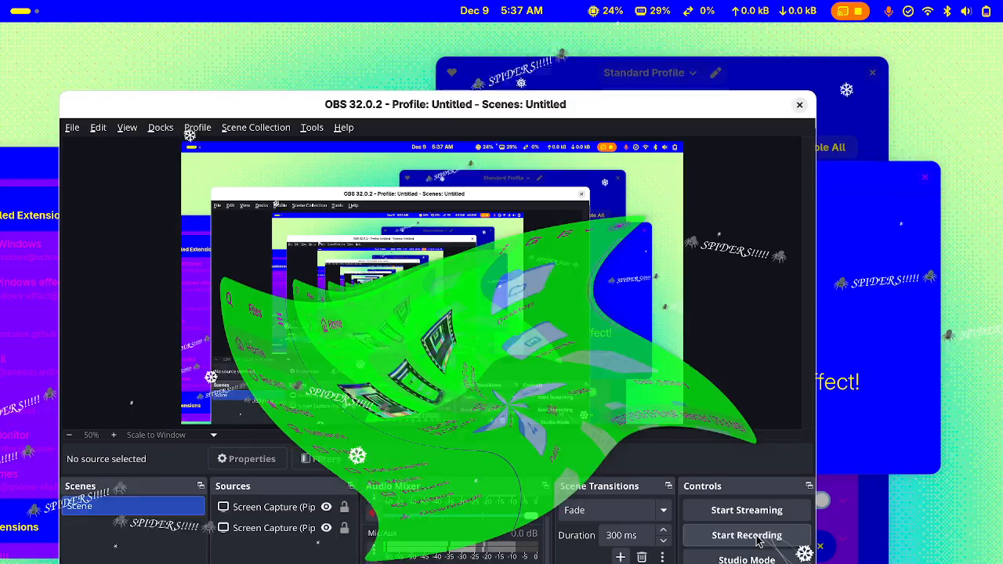Screen dimensions: 1003x564
Task: Open the Scene Collection menu
Action: tap(255, 128)
